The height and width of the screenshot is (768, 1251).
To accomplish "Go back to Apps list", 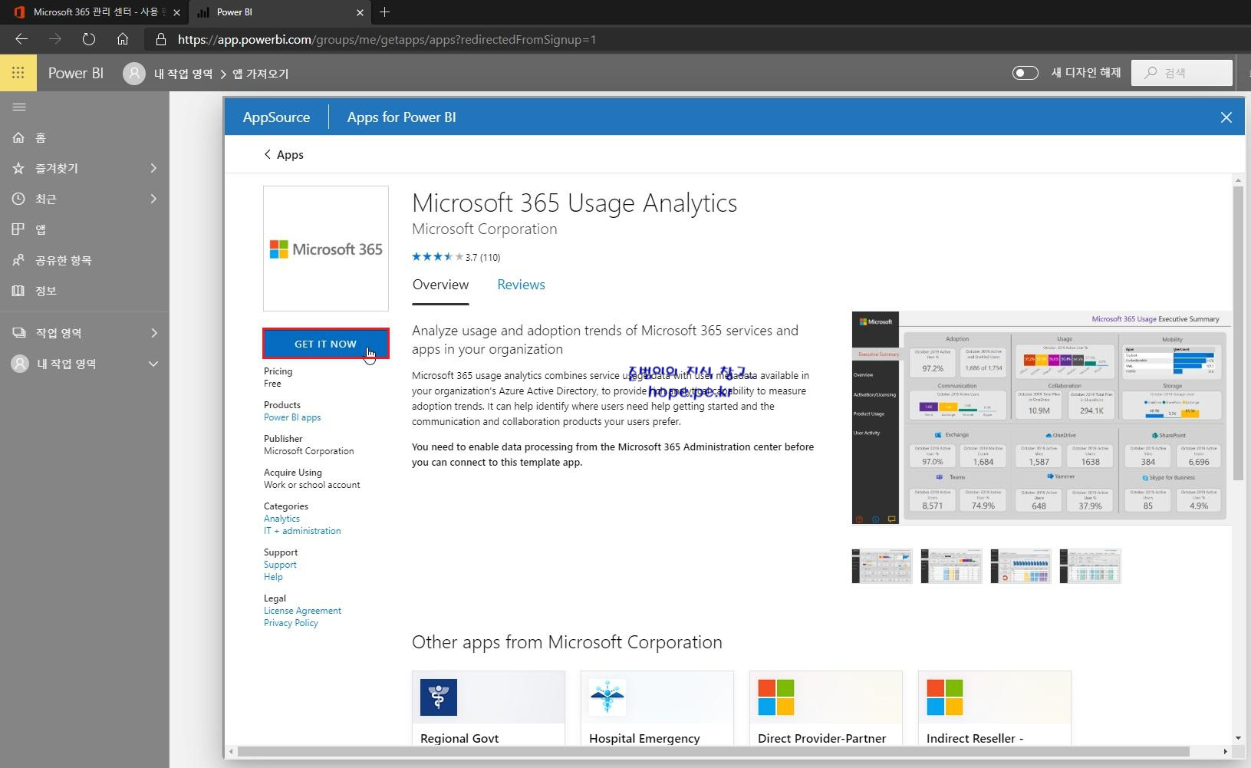I will point(284,154).
